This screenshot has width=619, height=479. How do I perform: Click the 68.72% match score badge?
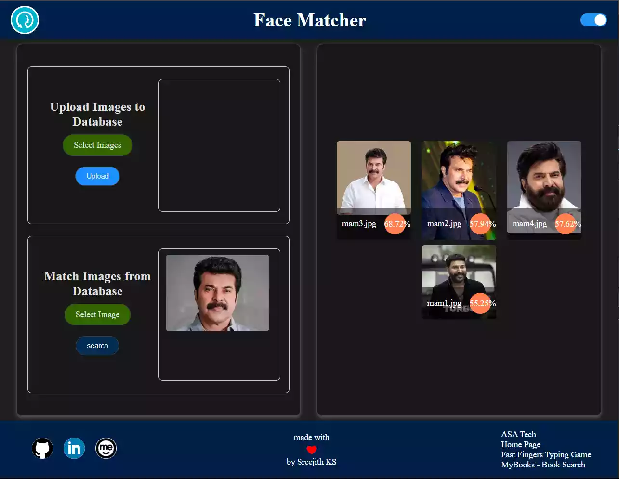point(395,224)
